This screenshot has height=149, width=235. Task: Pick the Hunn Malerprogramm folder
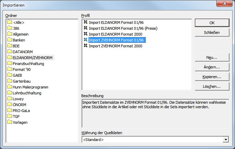(30, 87)
